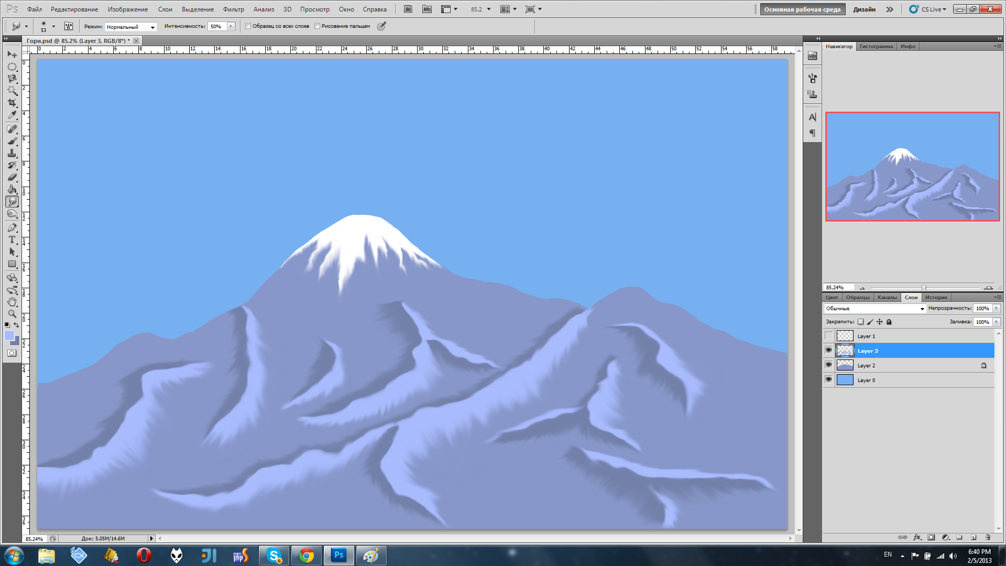Delete layer with trash icon
This screenshot has width=1006, height=566.
click(x=988, y=537)
